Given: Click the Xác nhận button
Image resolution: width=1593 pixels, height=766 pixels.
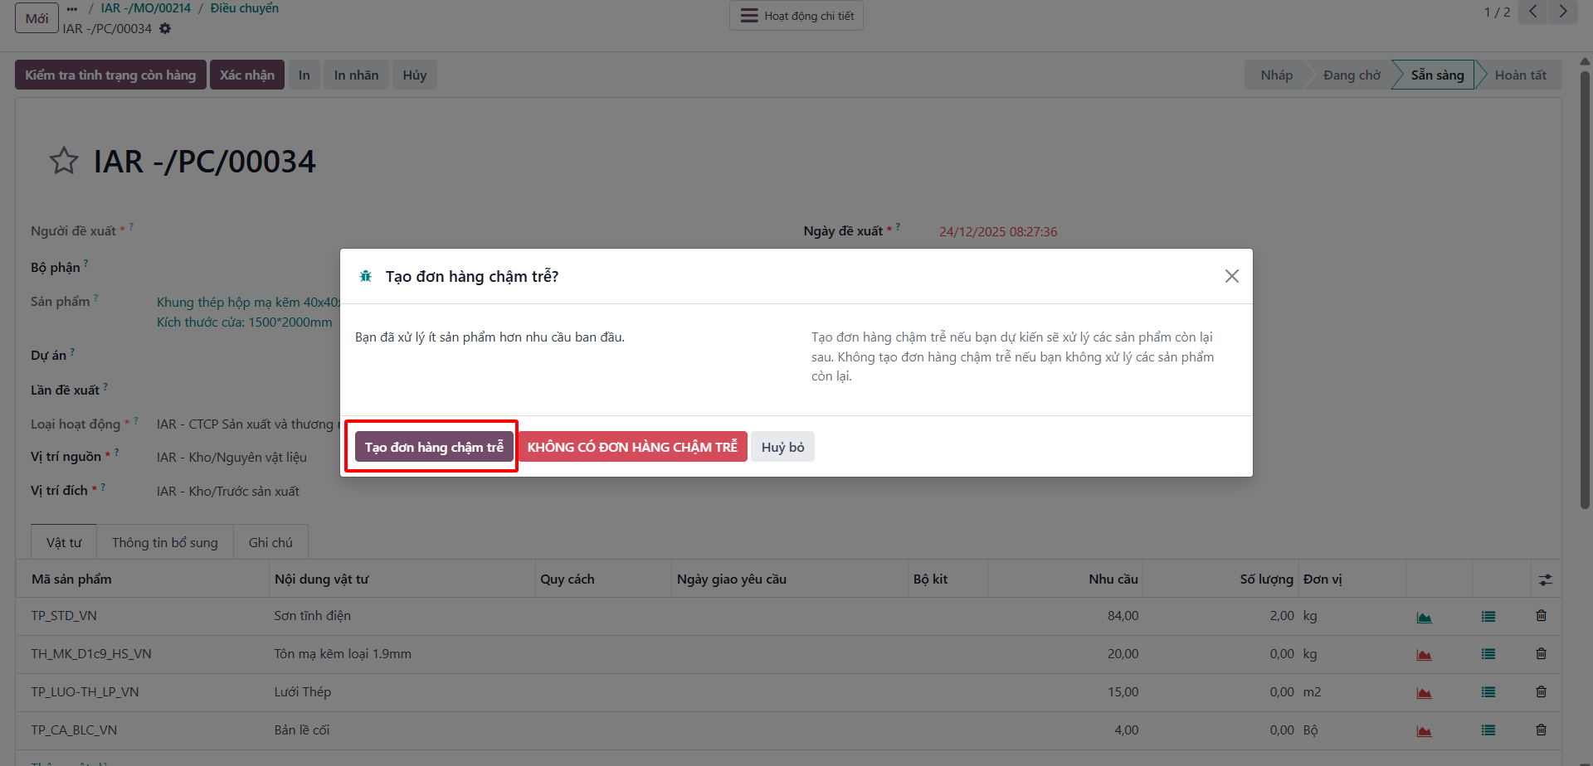Looking at the screenshot, I should [247, 75].
